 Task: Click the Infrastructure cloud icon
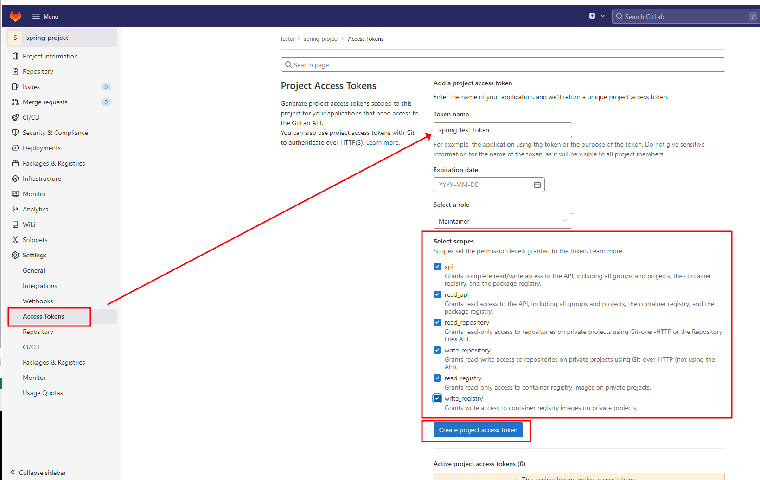click(15, 179)
